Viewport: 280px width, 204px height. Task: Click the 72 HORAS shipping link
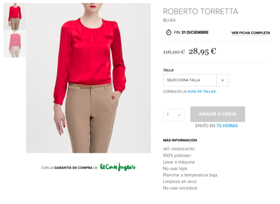tap(227, 126)
